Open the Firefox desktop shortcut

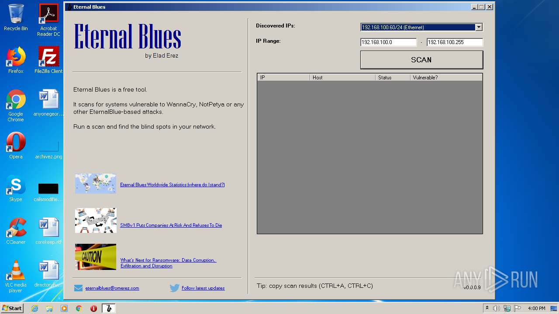(x=16, y=60)
